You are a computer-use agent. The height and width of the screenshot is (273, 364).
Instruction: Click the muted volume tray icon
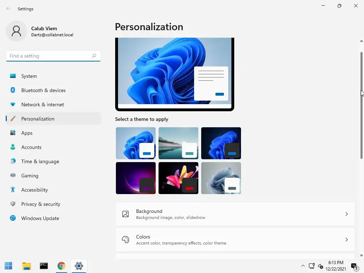point(321,266)
